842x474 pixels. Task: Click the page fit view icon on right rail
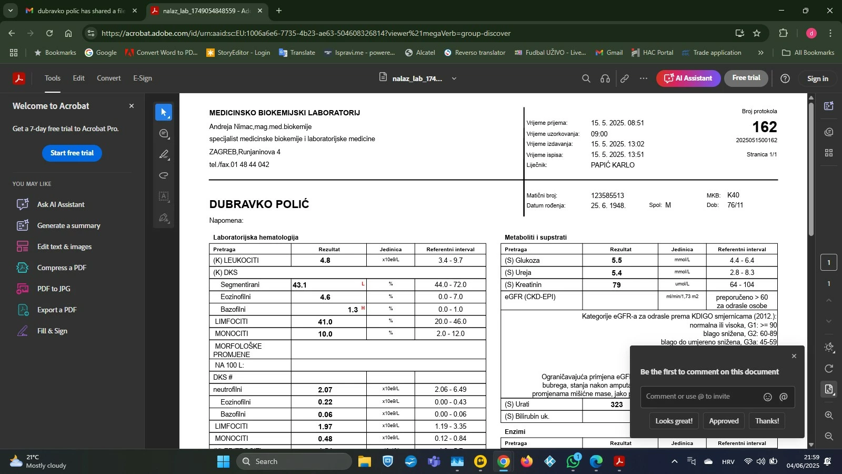pos(829,389)
